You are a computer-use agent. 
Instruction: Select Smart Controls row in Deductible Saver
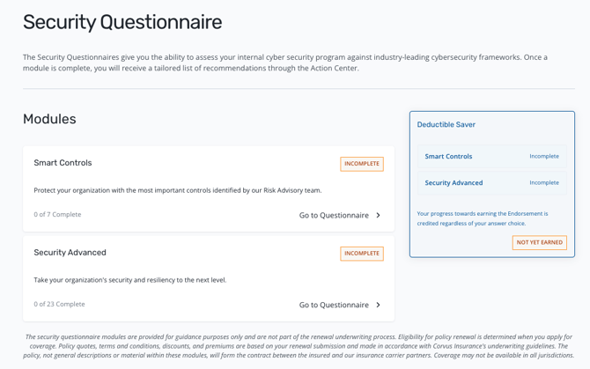(x=491, y=156)
